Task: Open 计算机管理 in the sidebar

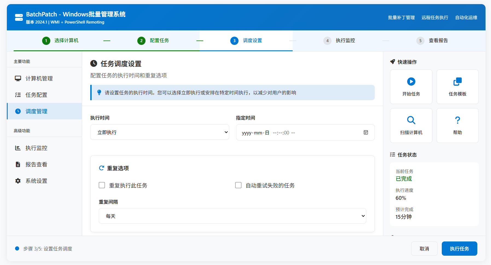Action: point(44,79)
